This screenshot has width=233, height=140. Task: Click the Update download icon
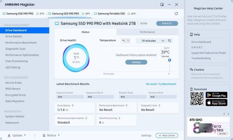[x=9, y=135]
